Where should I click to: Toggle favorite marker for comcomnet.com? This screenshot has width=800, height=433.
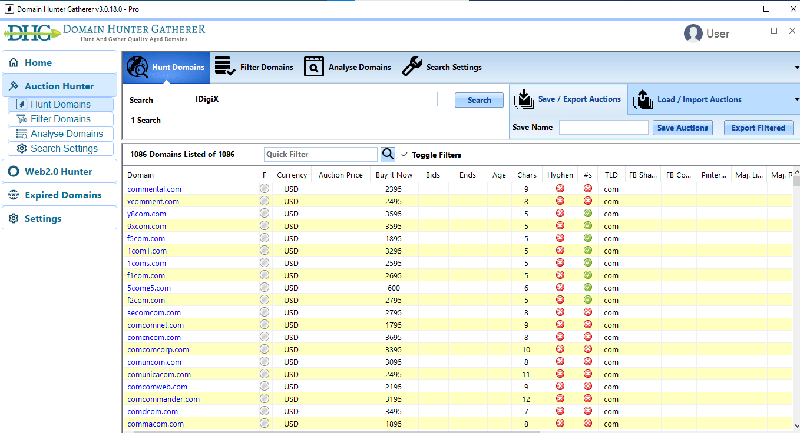pos(265,324)
